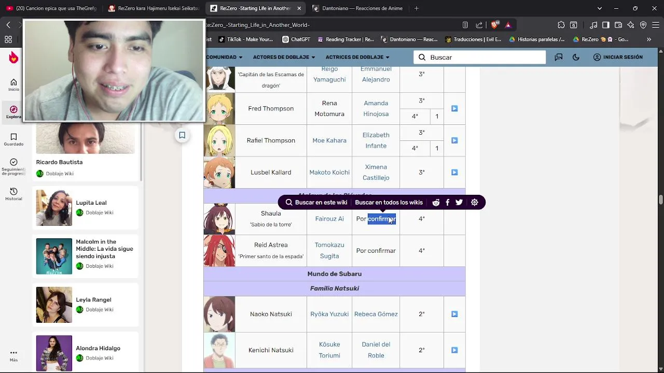Image resolution: width=664 pixels, height=373 pixels.
Task: Open Historial in the sidebar
Action: (13, 195)
